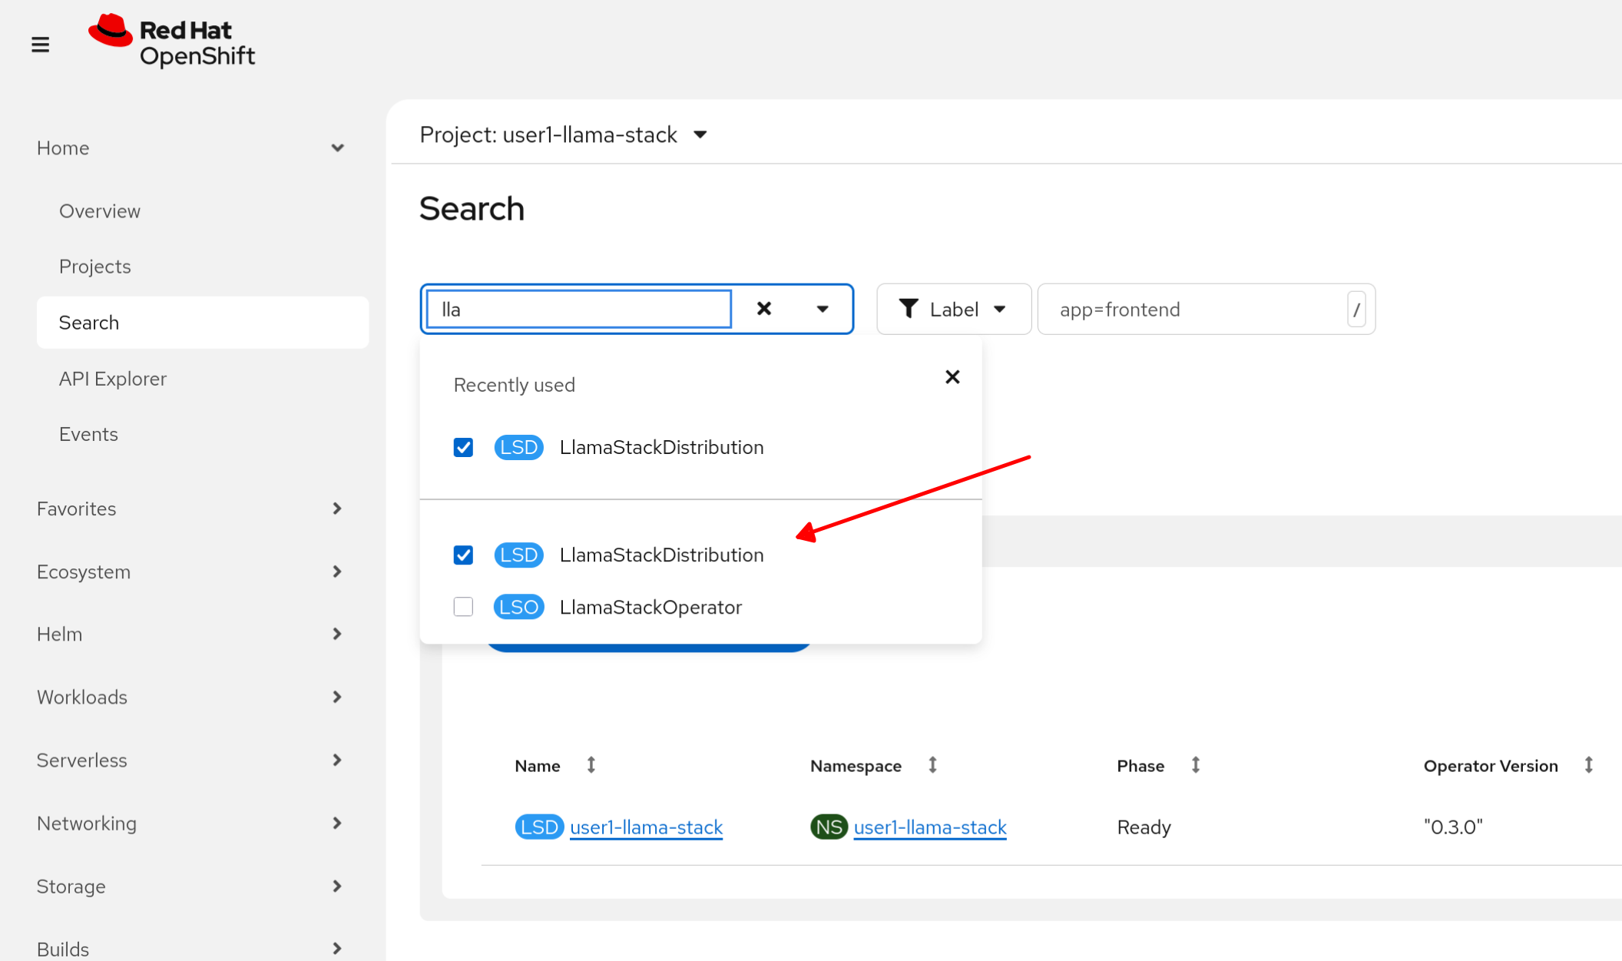Clear the resource search input with X
Viewport: 1622px width, 961px height.
coord(763,309)
